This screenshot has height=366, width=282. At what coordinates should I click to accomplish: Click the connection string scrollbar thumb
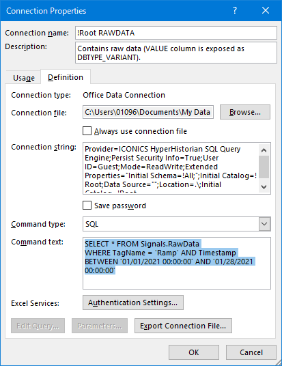(264, 167)
